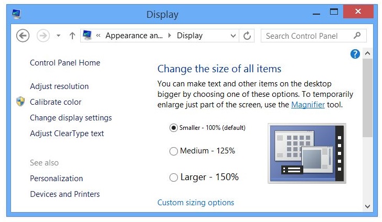Select the Medium - 125% size
This screenshot has width=382, height=222.
(x=174, y=151)
